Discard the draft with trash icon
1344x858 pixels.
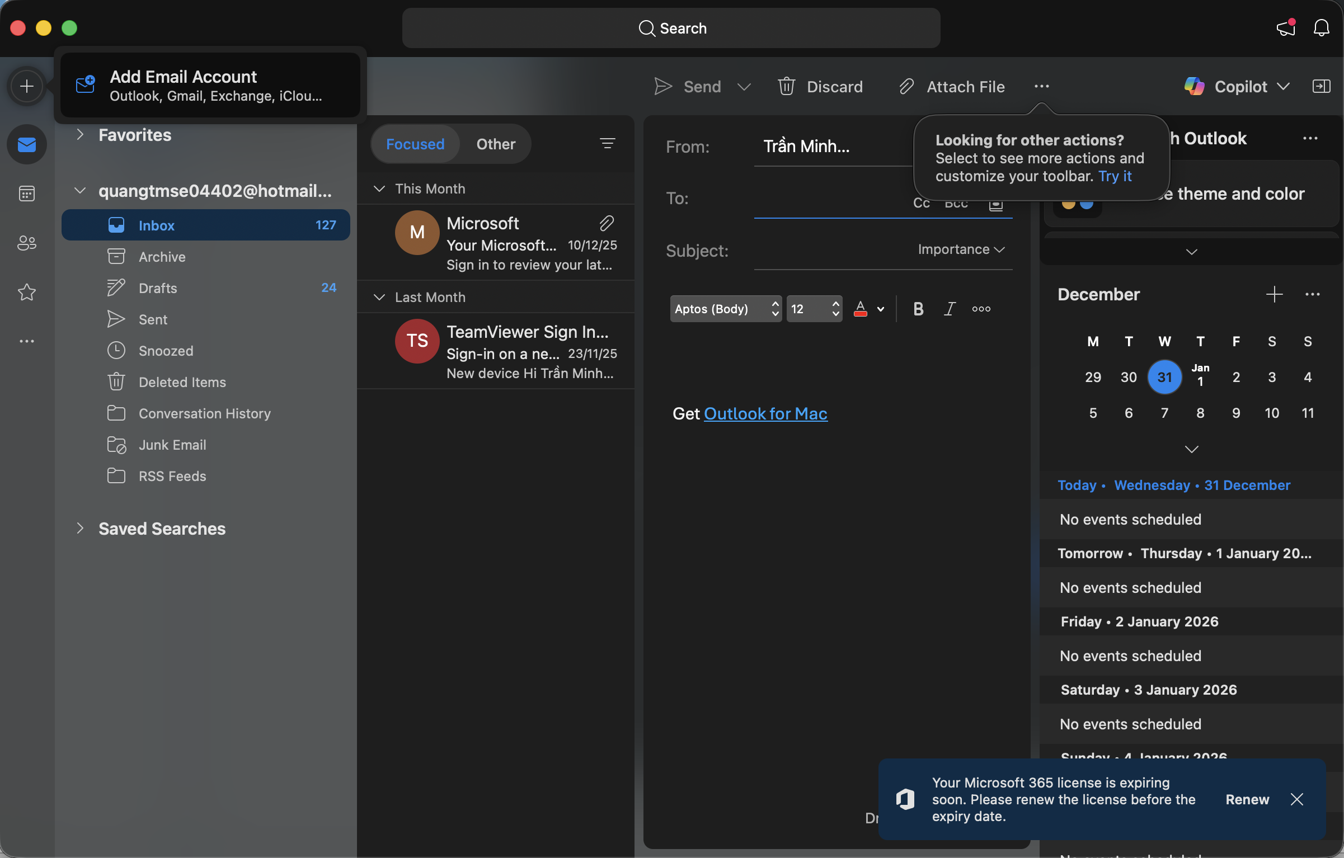click(x=787, y=87)
